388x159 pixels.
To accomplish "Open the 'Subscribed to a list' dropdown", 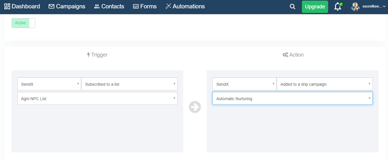I will click(x=129, y=84).
